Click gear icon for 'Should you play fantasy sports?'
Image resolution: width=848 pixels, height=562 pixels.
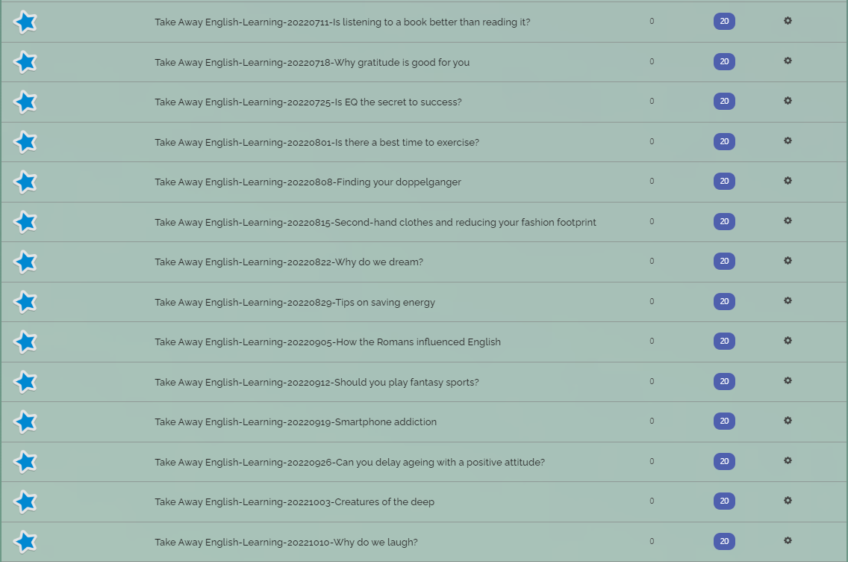point(788,380)
